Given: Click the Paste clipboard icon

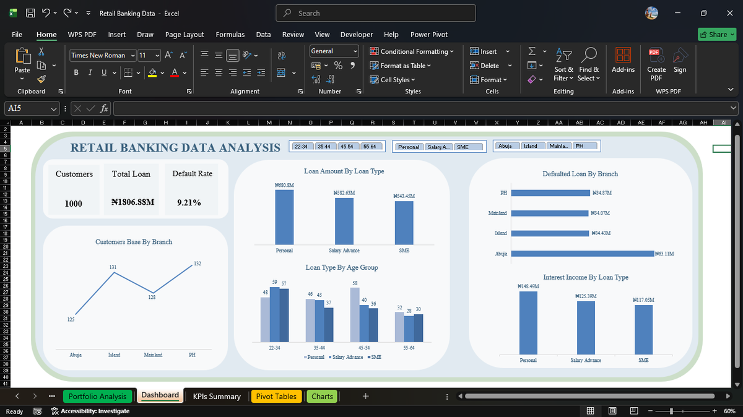Looking at the screenshot, I should (x=22, y=57).
